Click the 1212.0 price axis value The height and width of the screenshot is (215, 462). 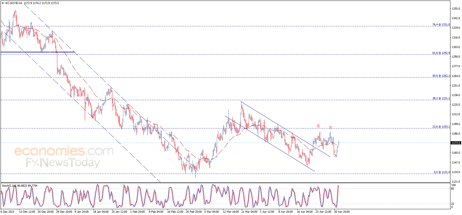(456, 114)
